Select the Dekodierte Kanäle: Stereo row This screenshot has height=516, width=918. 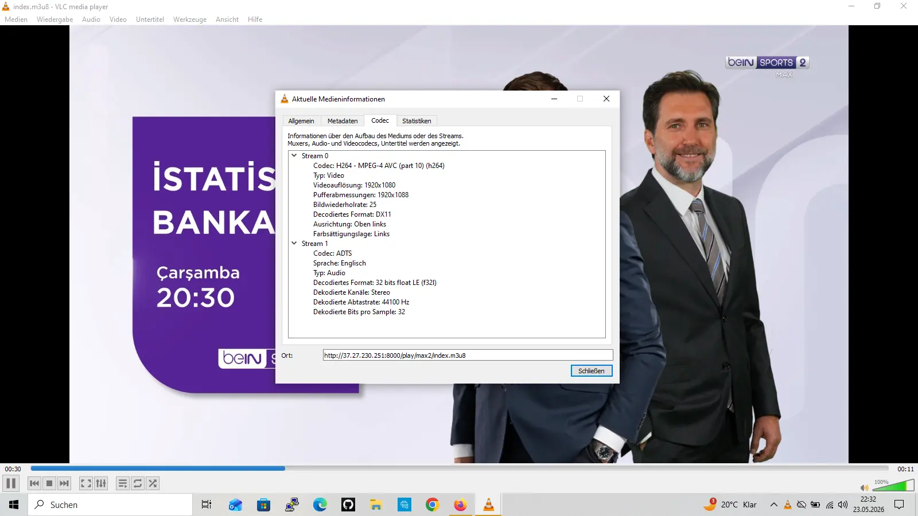(352, 292)
